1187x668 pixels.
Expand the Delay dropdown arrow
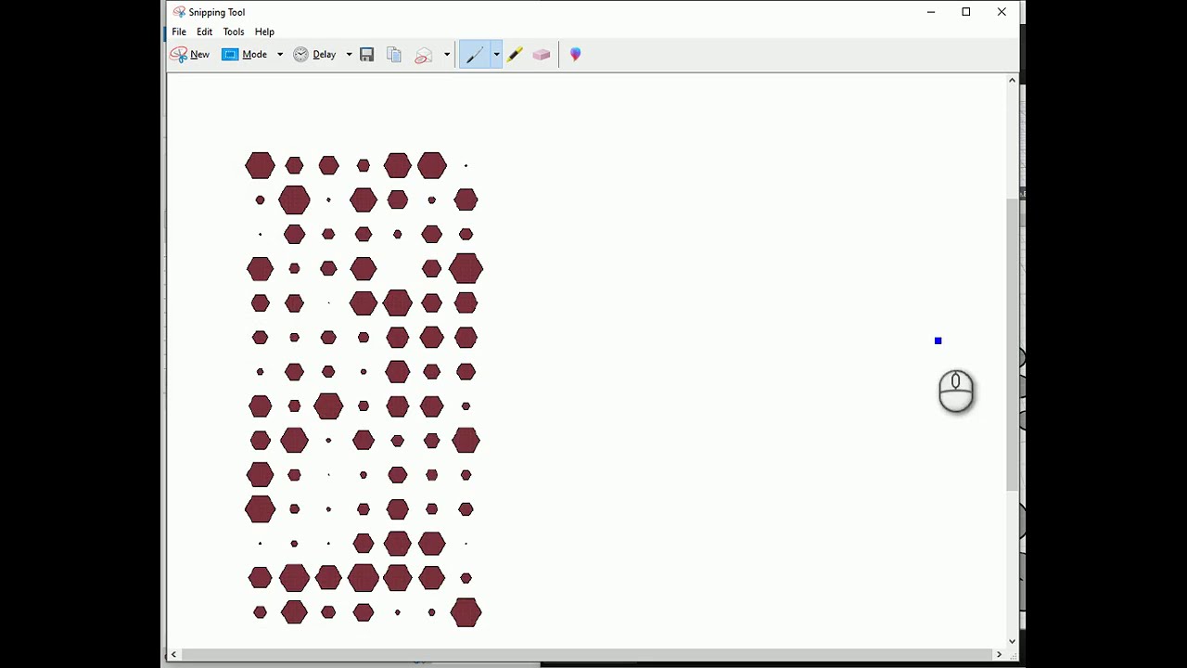click(349, 55)
